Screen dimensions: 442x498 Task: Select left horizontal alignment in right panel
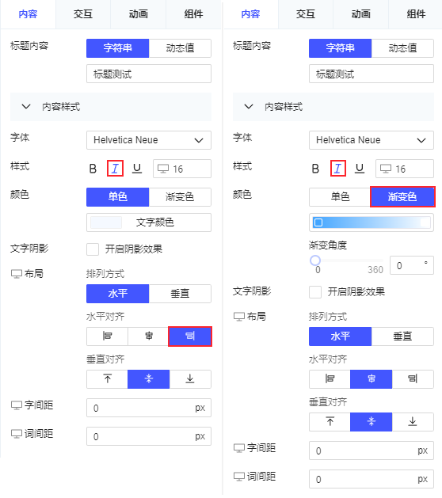click(x=330, y=379)
